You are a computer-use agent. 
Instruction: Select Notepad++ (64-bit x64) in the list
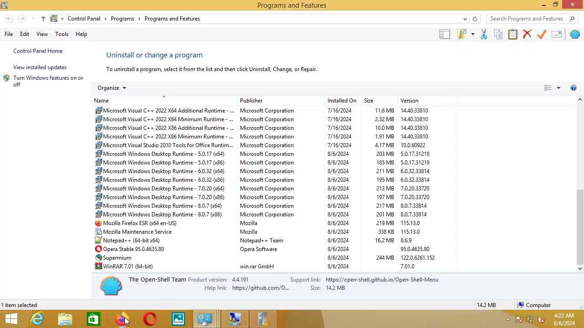(274, 241)
